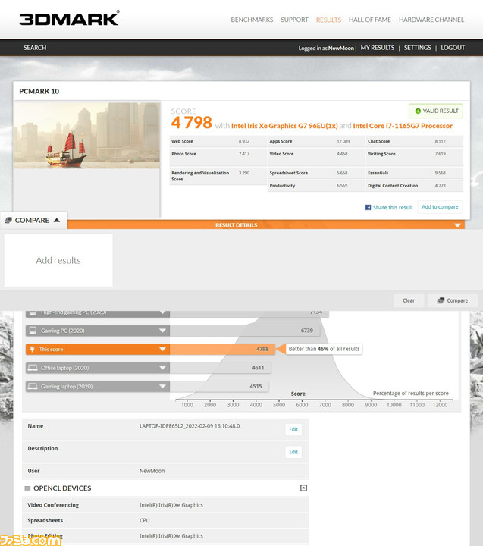Expand Office laptop (2020) dropdown arrow

(x=162, y=368)
